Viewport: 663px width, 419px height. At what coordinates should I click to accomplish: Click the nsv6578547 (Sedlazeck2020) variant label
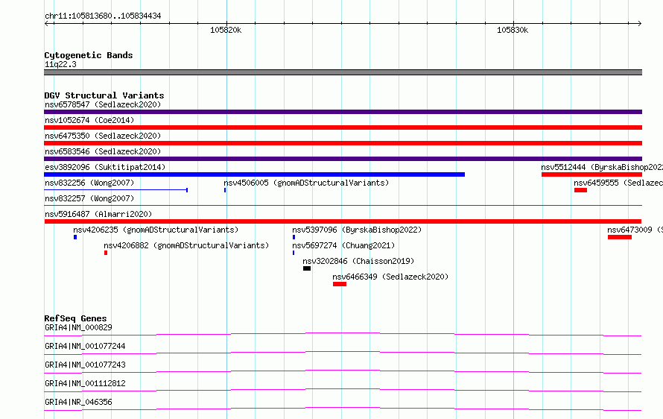pos(103,104)
